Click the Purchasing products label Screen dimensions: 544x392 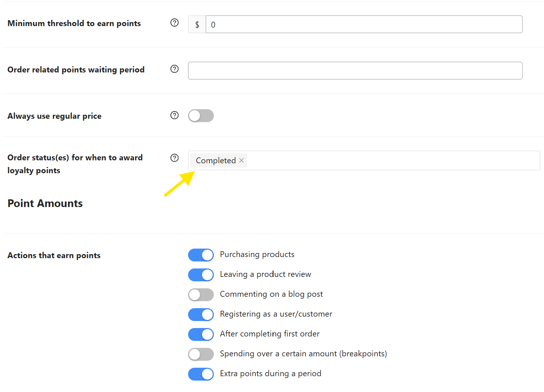(257, 254)
